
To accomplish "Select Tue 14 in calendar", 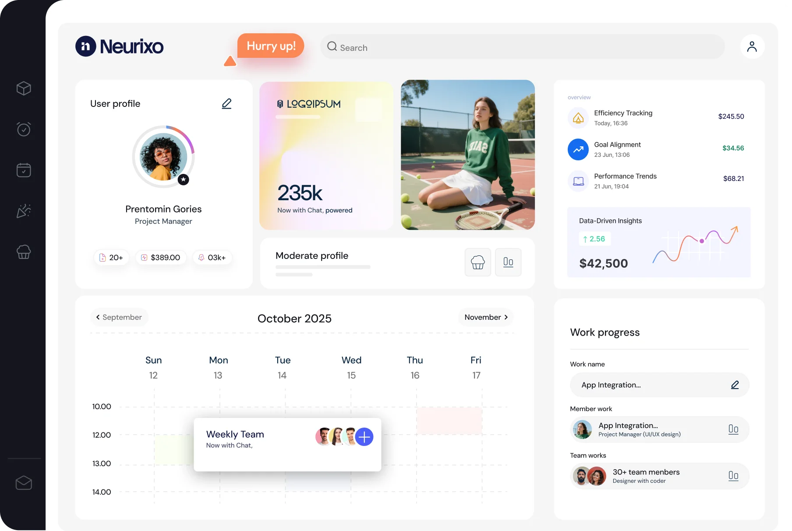I will click(283, 368).
